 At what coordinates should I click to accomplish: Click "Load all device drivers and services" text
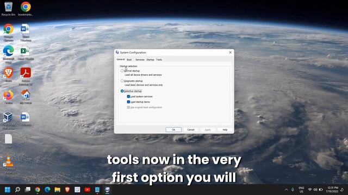point(143,75)
